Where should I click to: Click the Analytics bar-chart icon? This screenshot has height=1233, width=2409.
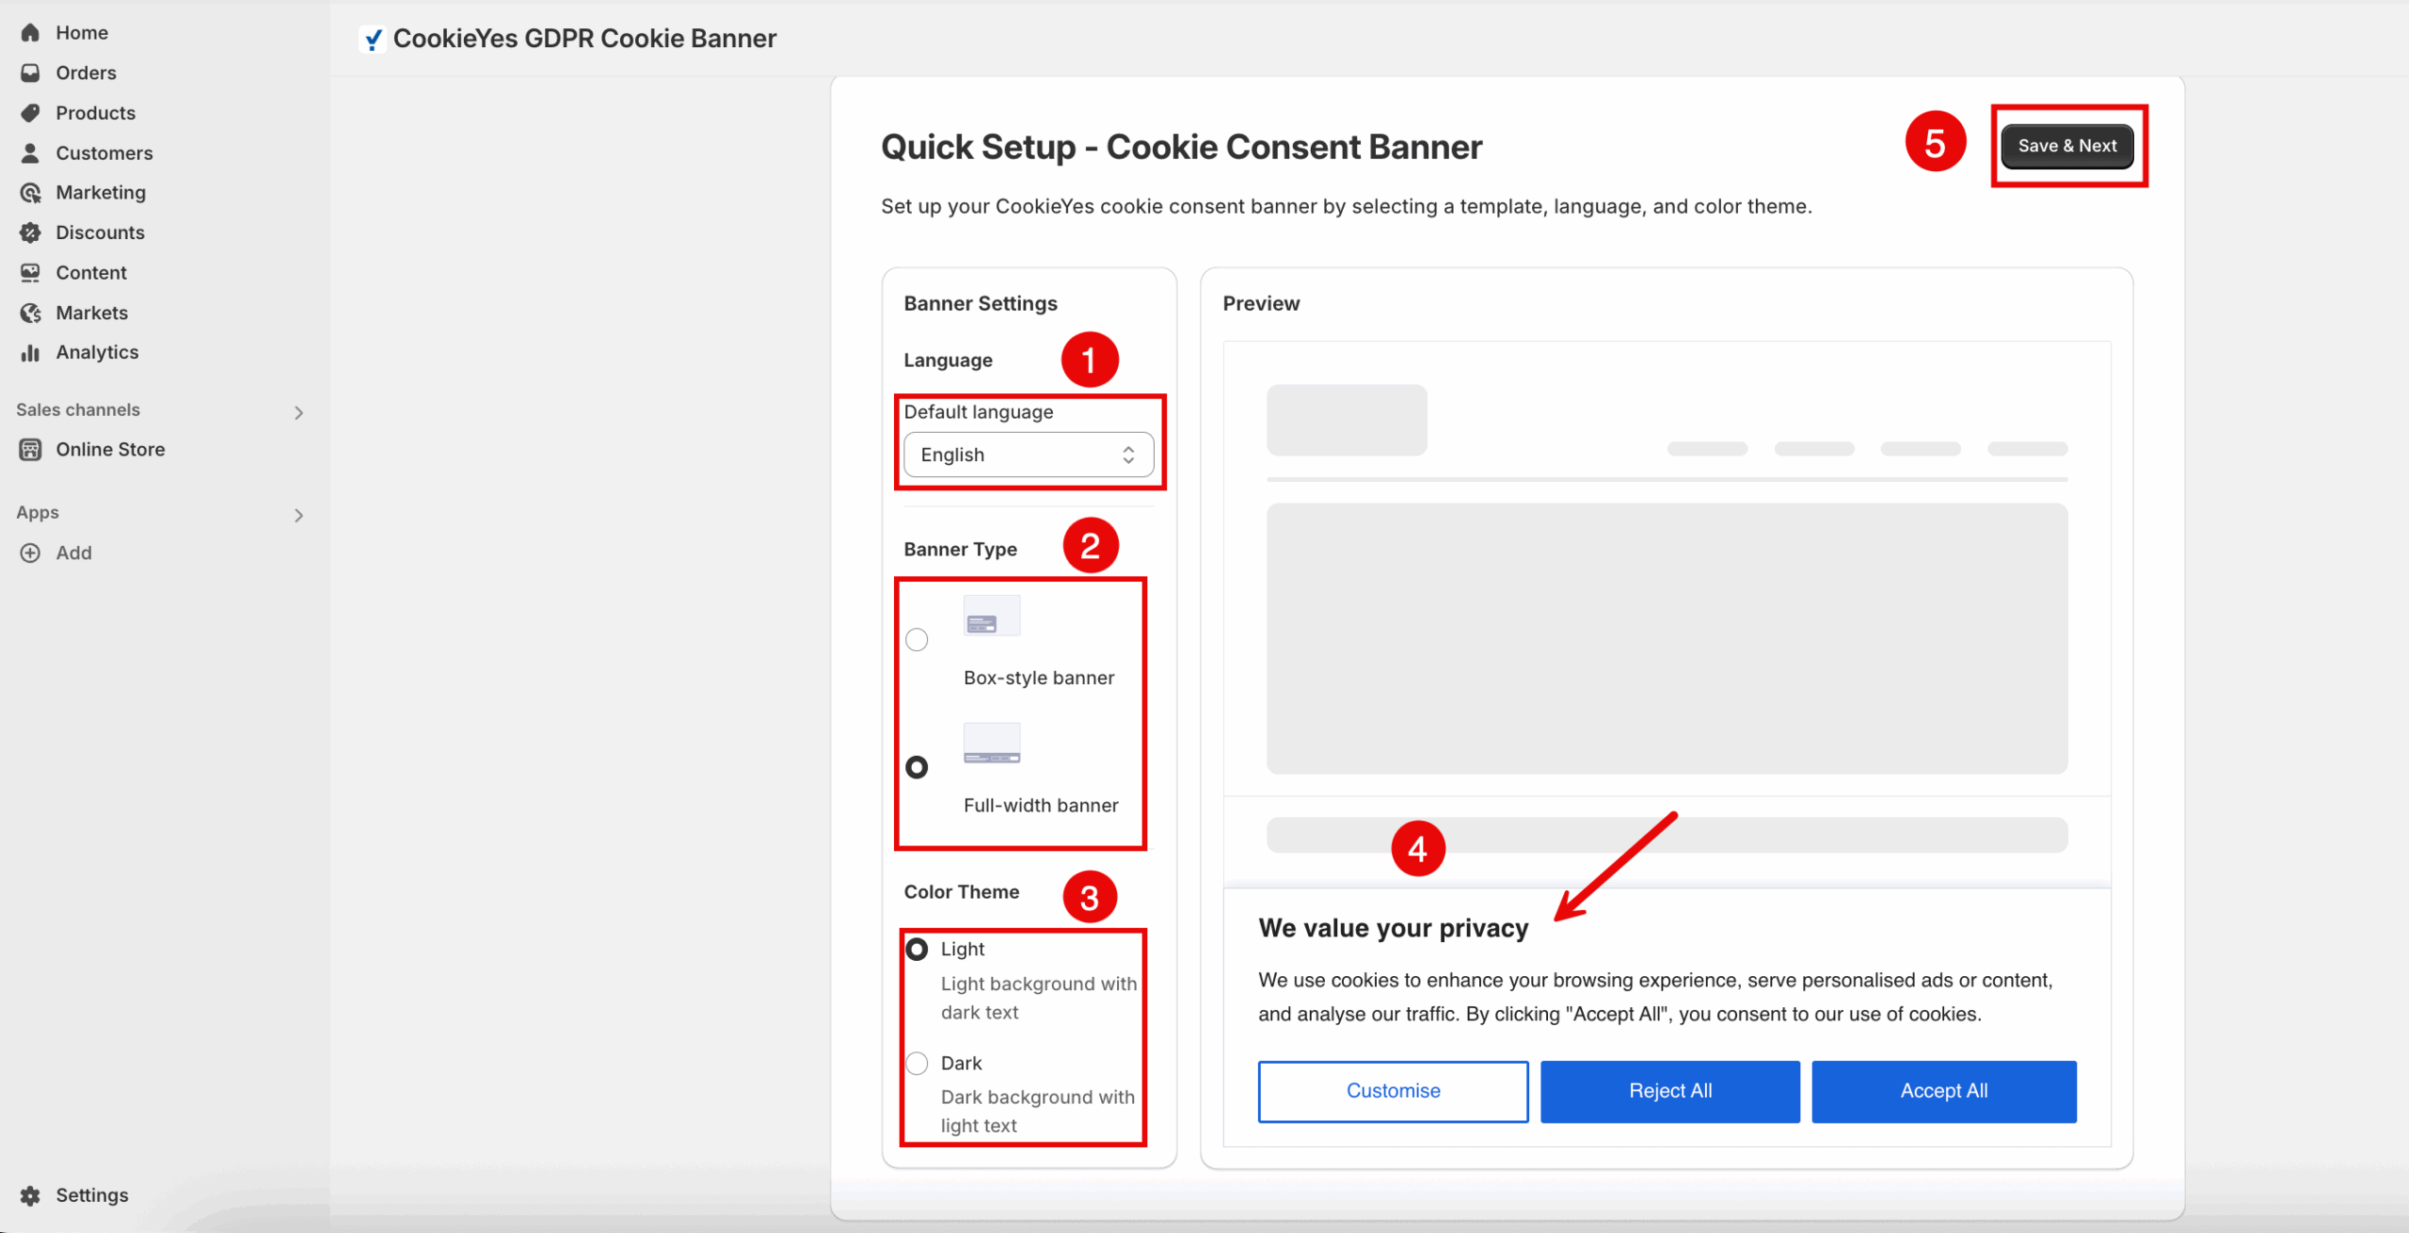point(31,352)
